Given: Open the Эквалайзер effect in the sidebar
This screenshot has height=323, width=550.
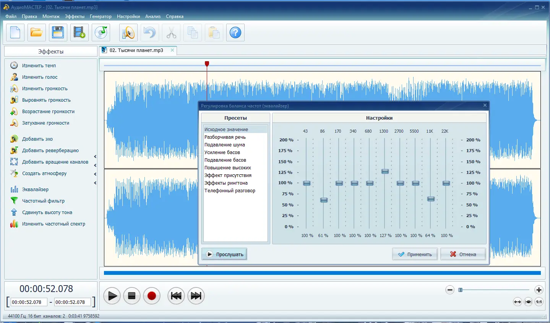Looking at the screenshot, I should point(35,190).
